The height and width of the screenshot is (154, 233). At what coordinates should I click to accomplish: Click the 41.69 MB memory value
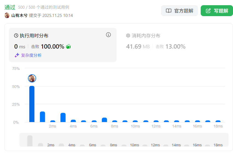[x=138, y=46]
